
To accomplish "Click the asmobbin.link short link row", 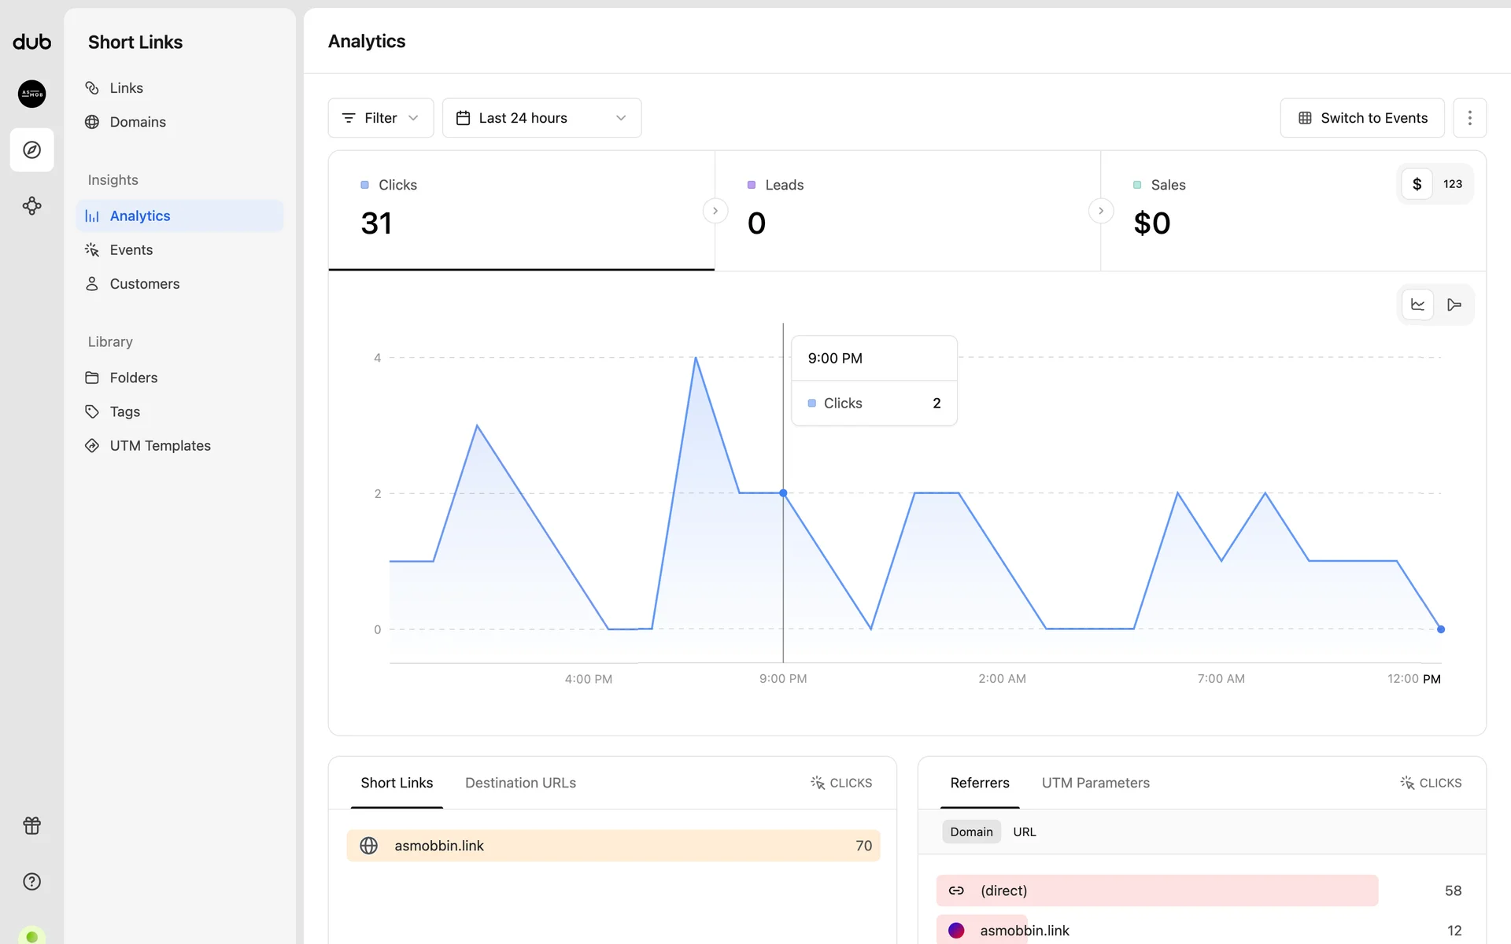I will 612,846.
